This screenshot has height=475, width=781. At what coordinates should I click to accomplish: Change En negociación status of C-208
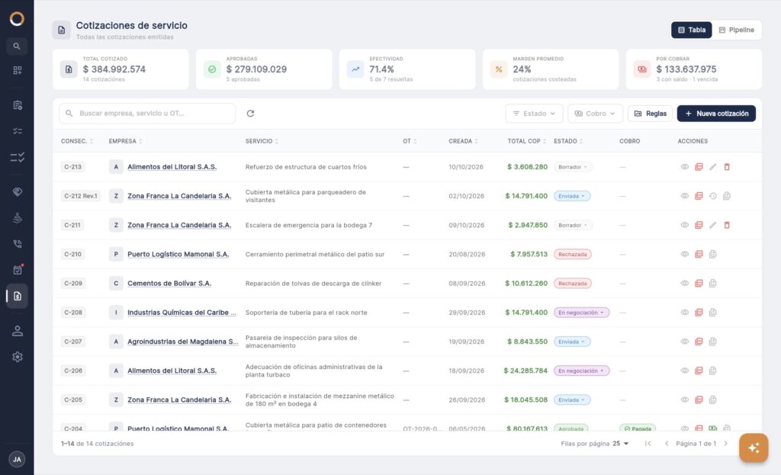tap(581, 313)
